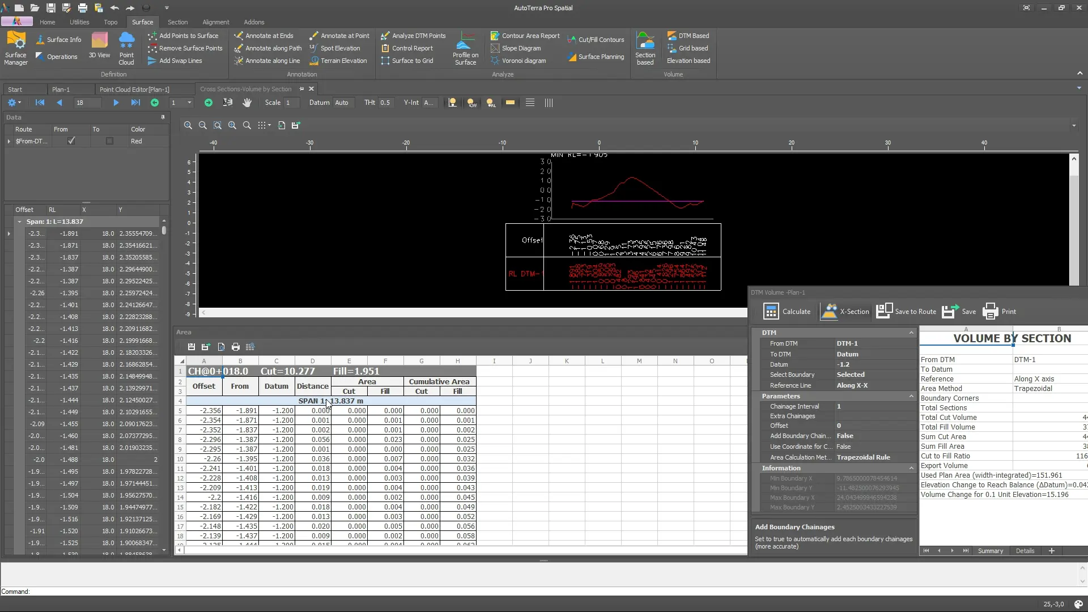Select Grid based volume
Image resolution: width=1088 pixels, height=612 pixels.
pos(687,48)
